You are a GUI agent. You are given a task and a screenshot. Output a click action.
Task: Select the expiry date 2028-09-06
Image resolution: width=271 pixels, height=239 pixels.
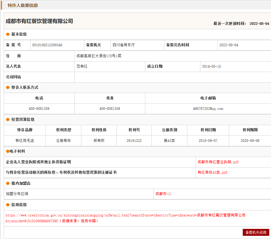point(250,141)
